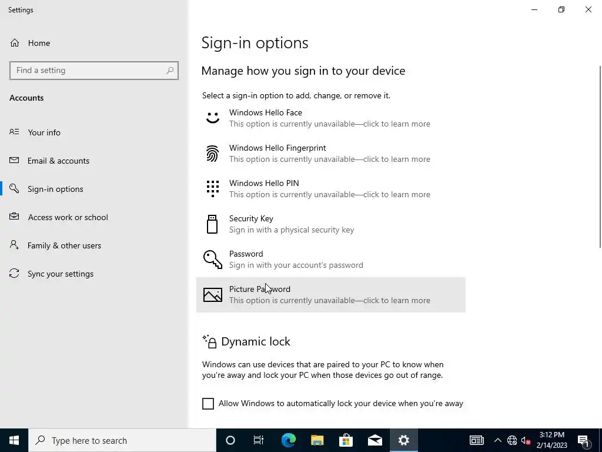This screenshot has width=602, height=452.
Task: Click the Security Key USB icon
Action: tap(212, 224)
